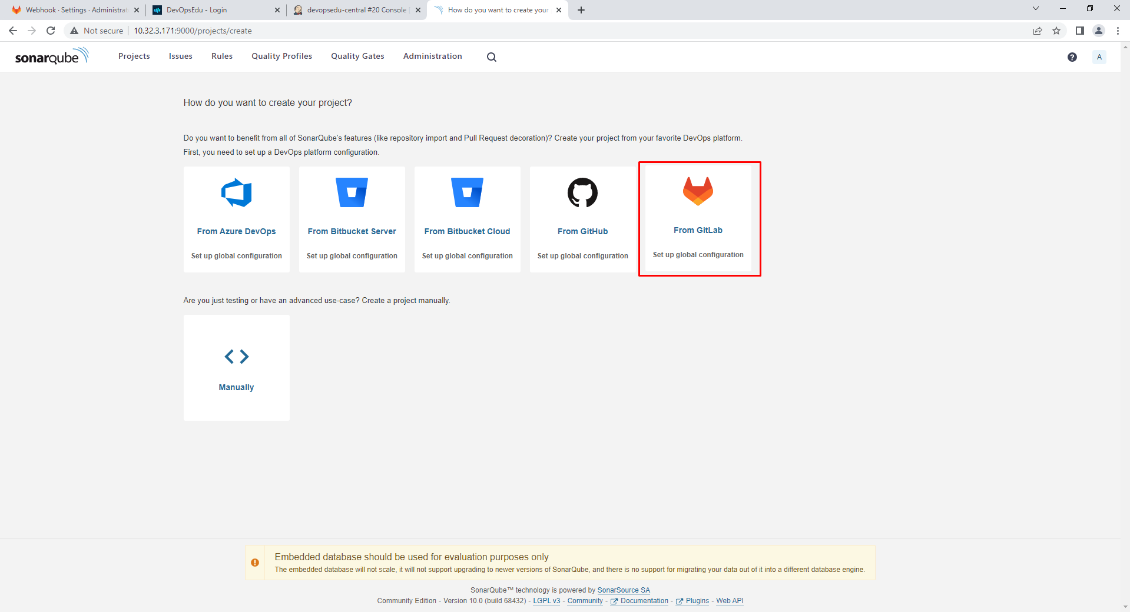
Task: Open the user account avatar 'A'
Action: (x=1099, y=57)
